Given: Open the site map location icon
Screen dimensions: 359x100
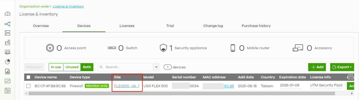Looking at the screenshot, I should pyautogui.click(x=8, y=43).
